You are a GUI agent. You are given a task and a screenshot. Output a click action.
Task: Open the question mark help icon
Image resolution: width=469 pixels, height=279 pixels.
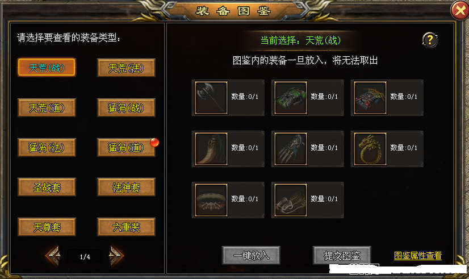[x=430, y=40]
